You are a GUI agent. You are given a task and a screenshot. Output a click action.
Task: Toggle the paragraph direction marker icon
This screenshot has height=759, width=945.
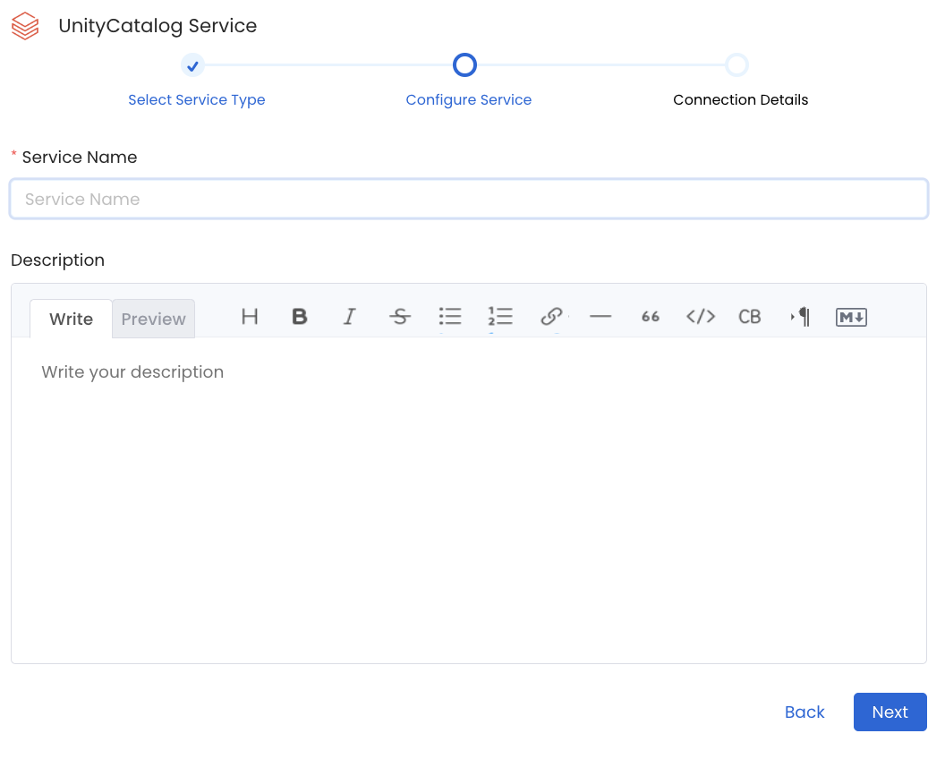(x=799, y=317)
